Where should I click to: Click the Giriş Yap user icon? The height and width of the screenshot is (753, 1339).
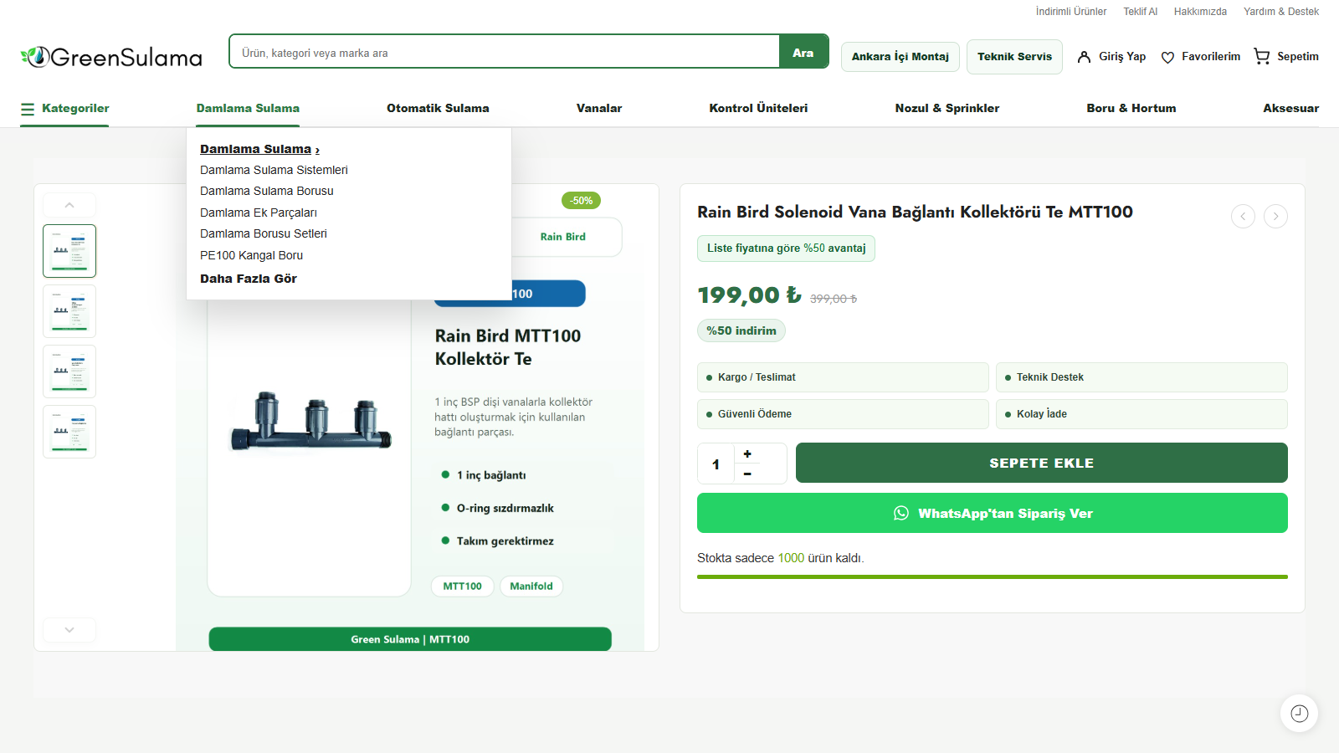pyautogui.click(x=1084, y=57)
